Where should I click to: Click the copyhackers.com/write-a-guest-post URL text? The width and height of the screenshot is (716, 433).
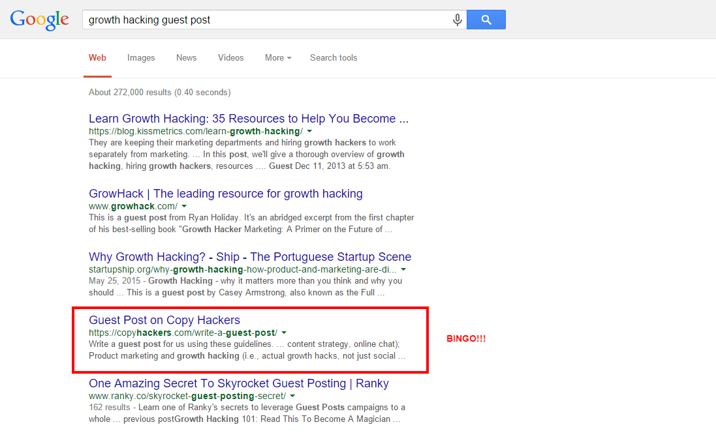click(x=183, y=333)
